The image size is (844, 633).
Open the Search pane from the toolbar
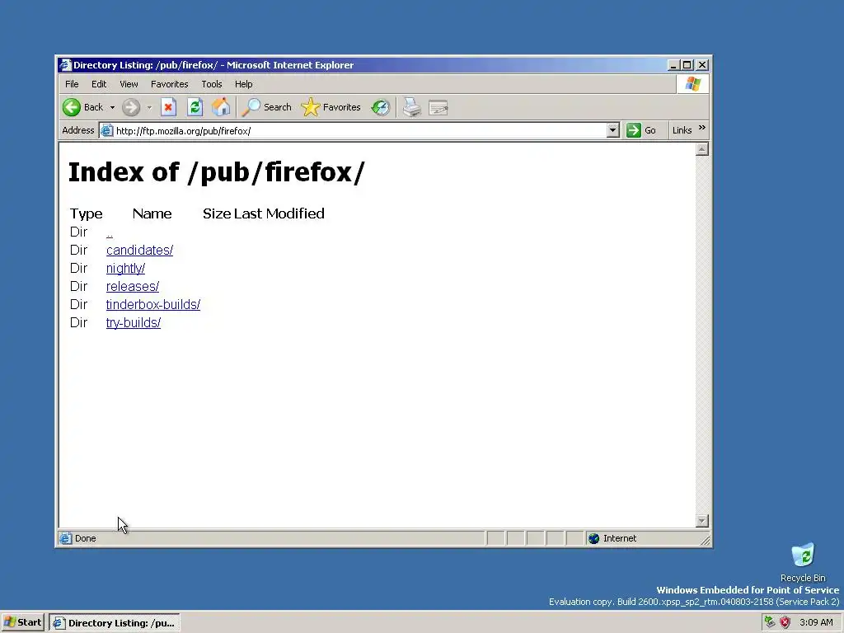click(x=267, y=107)
